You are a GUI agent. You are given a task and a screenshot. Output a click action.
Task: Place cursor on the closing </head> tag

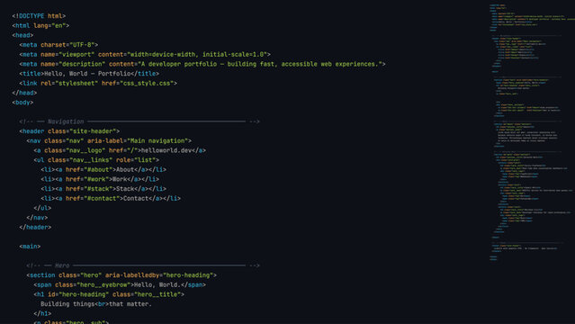[24, 93]
